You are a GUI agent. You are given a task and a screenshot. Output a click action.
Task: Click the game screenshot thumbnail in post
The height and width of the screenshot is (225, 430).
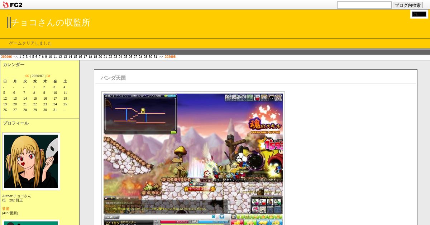tap(193, 159)
